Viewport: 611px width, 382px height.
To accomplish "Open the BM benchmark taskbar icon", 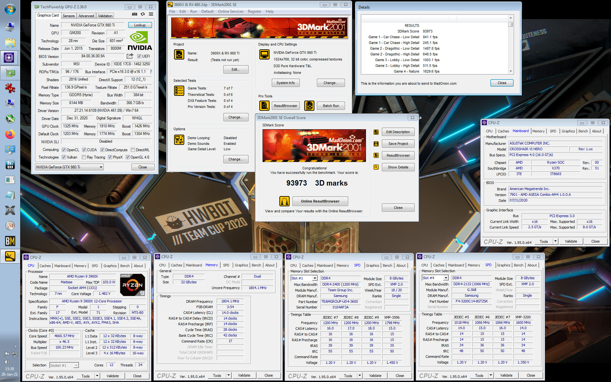I will point(10,241).
